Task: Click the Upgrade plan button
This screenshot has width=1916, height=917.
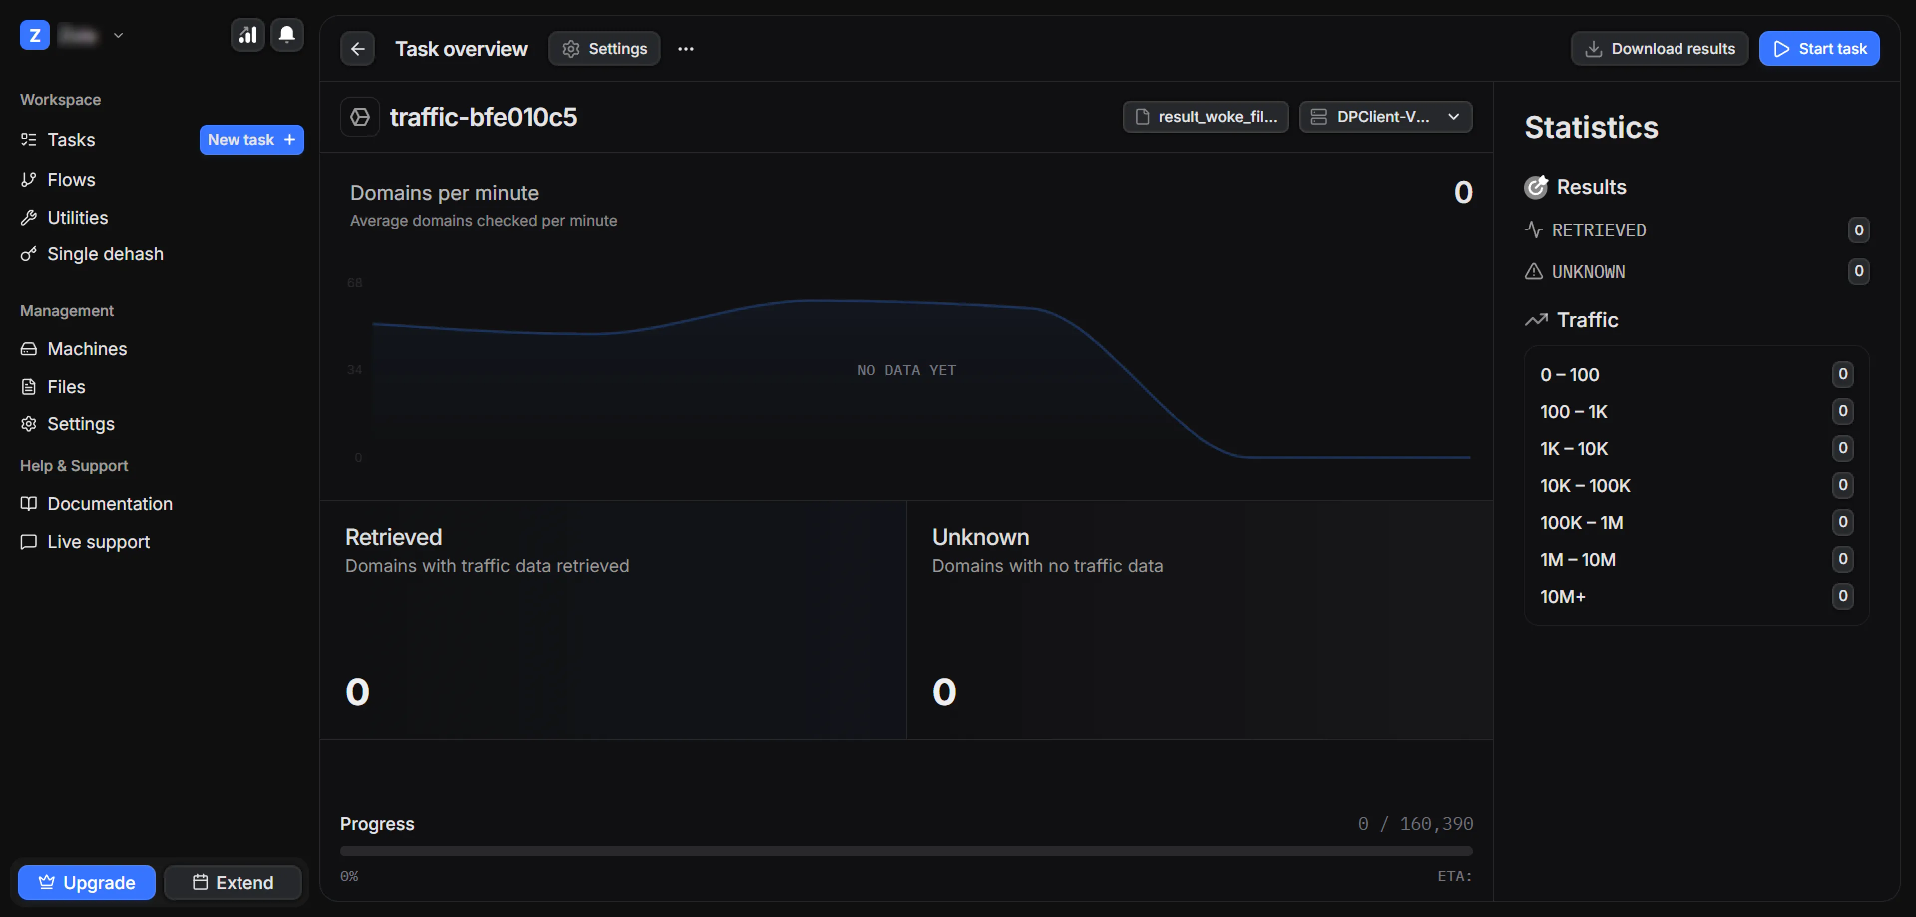Action: coord(86,883)
